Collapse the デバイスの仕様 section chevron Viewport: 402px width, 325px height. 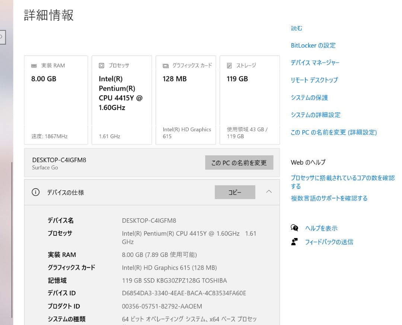point(269,192)
